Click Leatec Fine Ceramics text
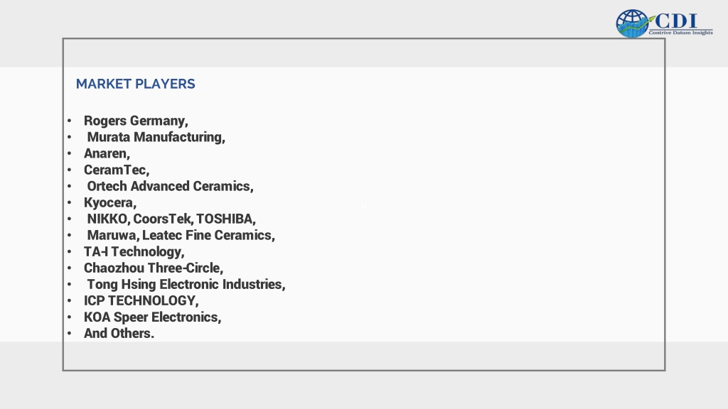728x409 pixels. [208, 235]
